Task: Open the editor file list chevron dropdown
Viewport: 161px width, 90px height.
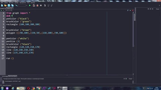Action: coord(130,10)
